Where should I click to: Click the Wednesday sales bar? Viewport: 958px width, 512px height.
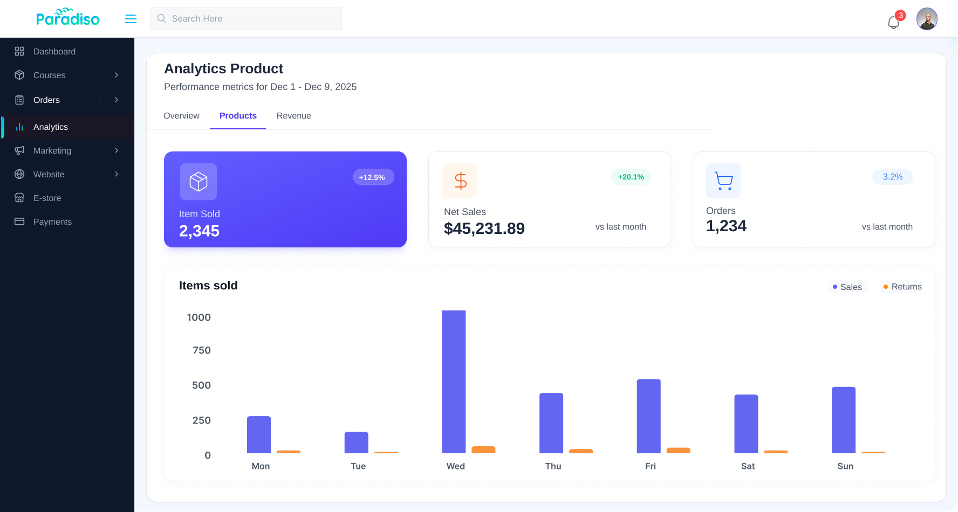(454, 382)
